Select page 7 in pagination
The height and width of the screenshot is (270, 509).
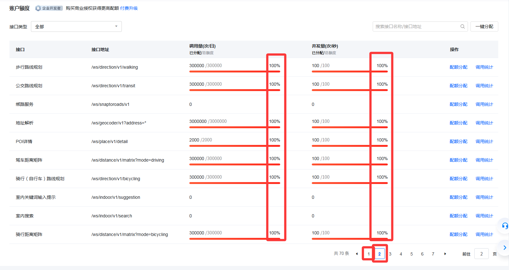tap(433, 254)
